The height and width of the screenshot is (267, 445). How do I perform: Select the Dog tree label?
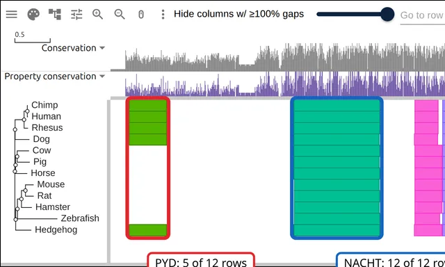pos(42,139)
